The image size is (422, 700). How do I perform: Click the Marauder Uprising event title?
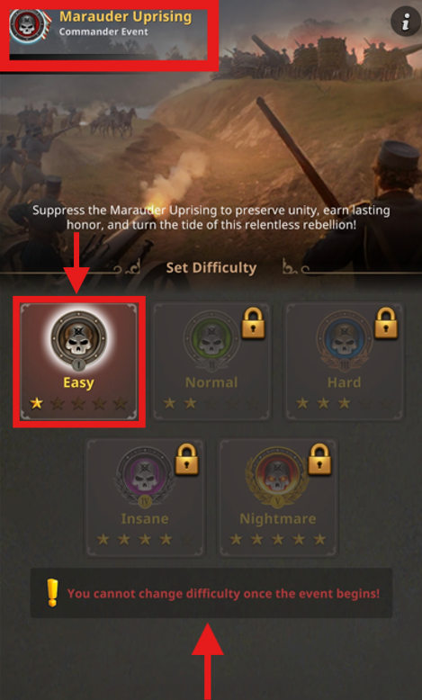[x=125, y=17]
